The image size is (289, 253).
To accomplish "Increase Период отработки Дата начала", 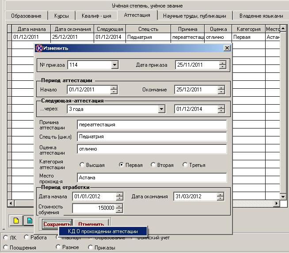I will [120, 194].
